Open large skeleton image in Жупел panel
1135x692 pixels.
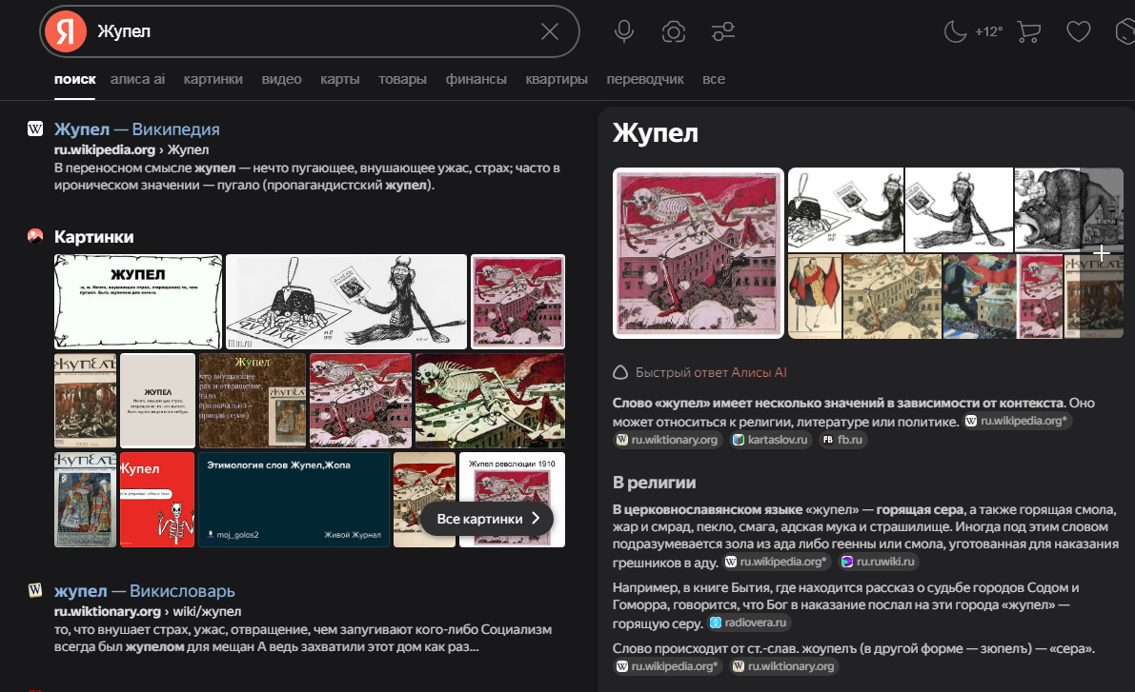coord(699,253)
